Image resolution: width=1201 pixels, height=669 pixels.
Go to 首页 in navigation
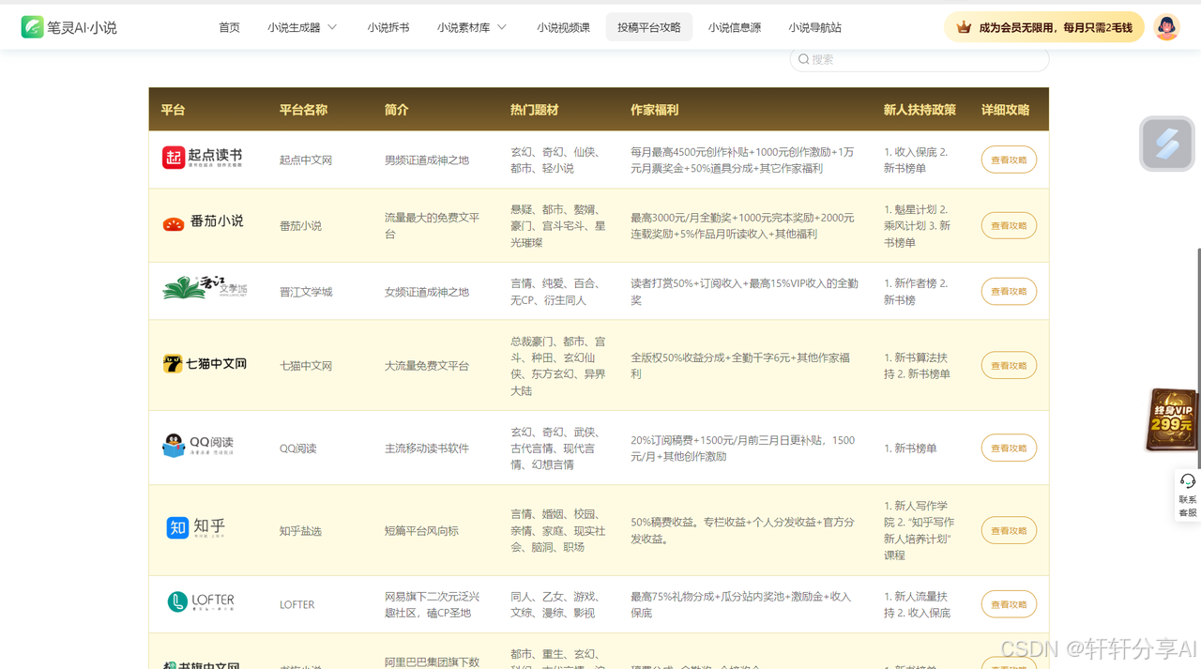tap(230, 27)
